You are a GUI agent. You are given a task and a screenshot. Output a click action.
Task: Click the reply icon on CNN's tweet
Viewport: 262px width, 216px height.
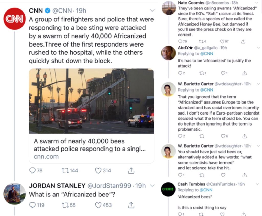[32, 170]
